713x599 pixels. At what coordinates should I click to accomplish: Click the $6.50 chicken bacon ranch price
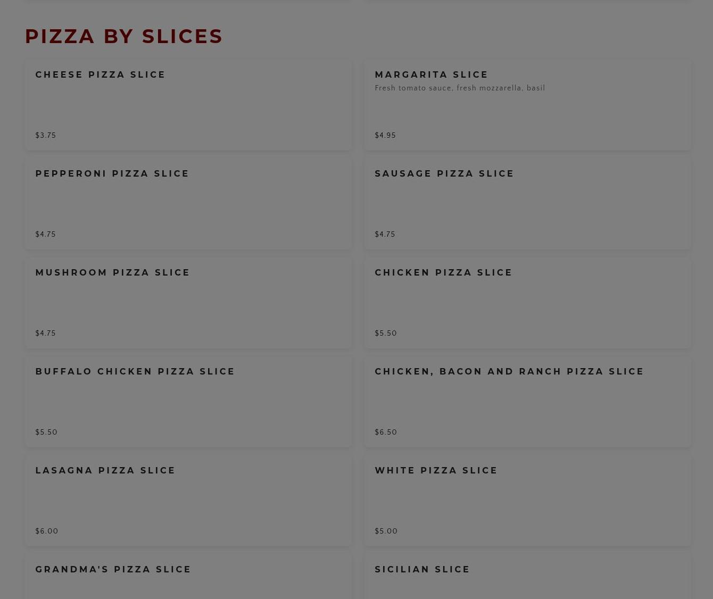point(386,432)
